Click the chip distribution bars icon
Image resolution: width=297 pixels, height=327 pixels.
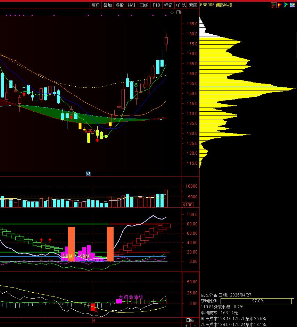click(274, 5)
